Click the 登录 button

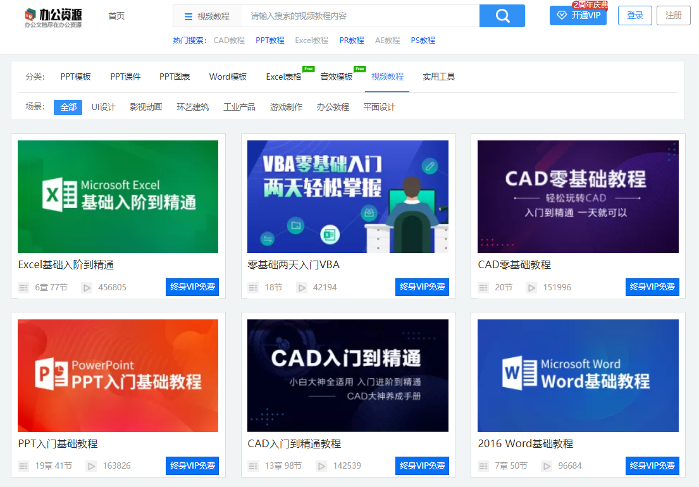[634, 15]
